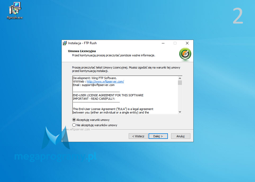Click the 'Dalej >' button
The image size is (255, 182).
pos(158,136)
